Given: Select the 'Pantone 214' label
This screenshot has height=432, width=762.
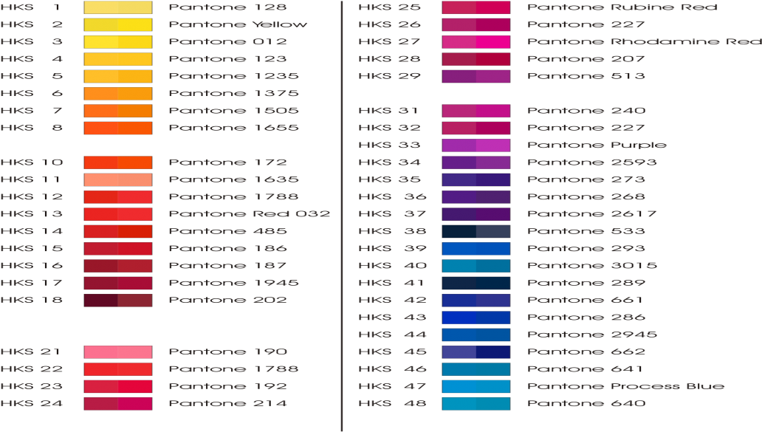Looking at the screenshot, I should [x=228, y=403].
